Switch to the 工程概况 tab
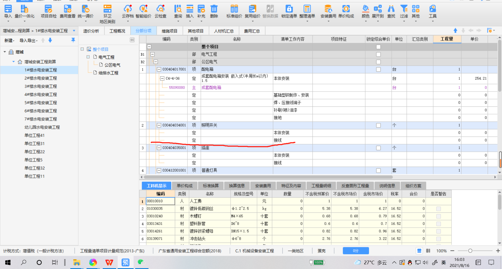The image size is (502, 269). point(117,31)
